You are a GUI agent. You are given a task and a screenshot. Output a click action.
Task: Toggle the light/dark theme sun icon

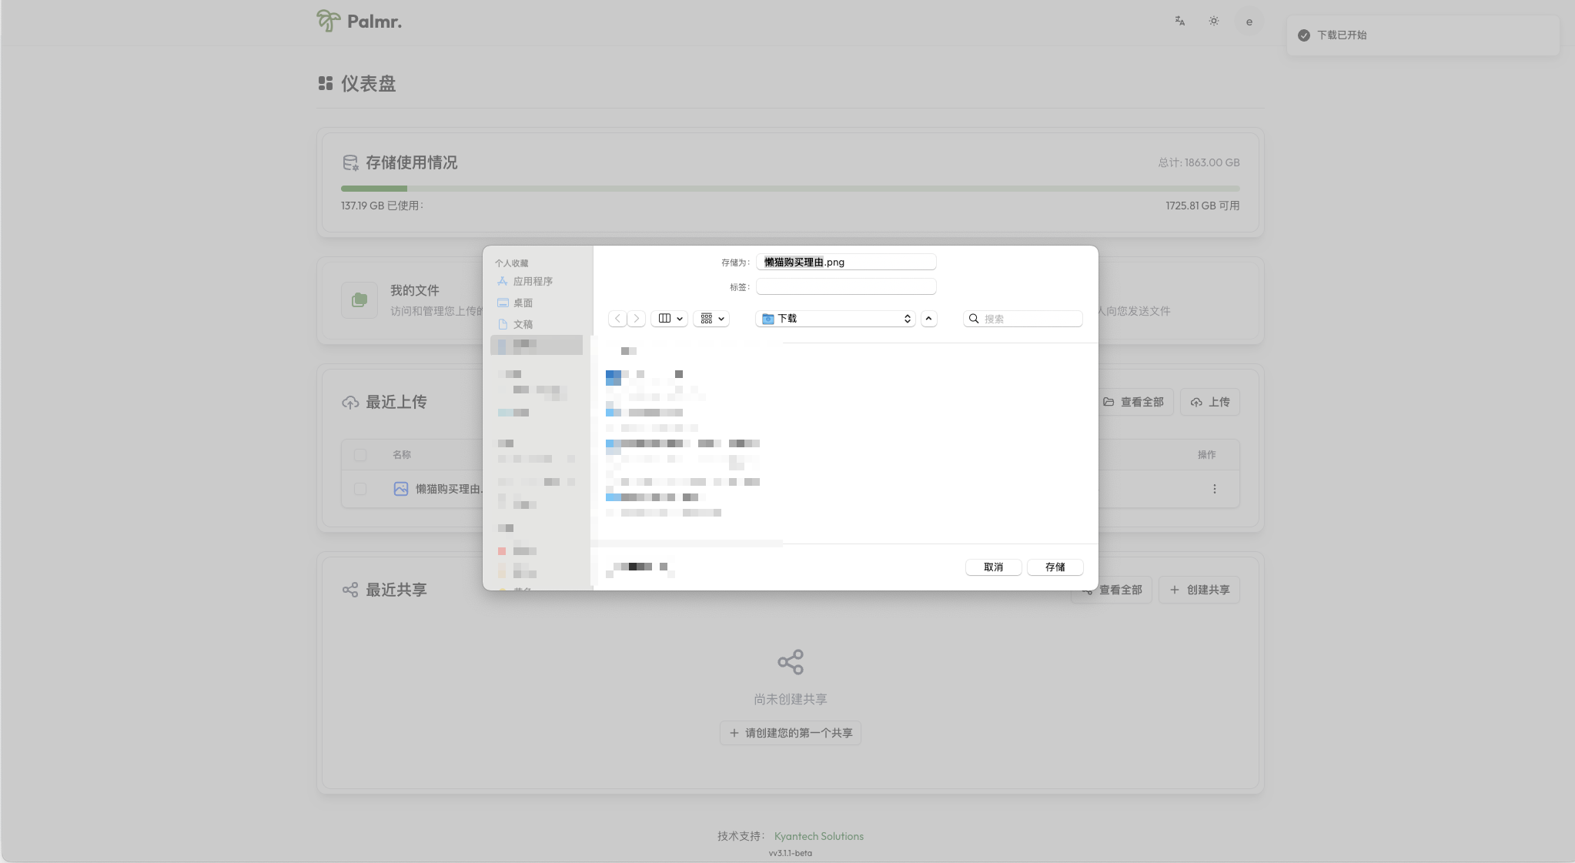(x=1214, y=22)
